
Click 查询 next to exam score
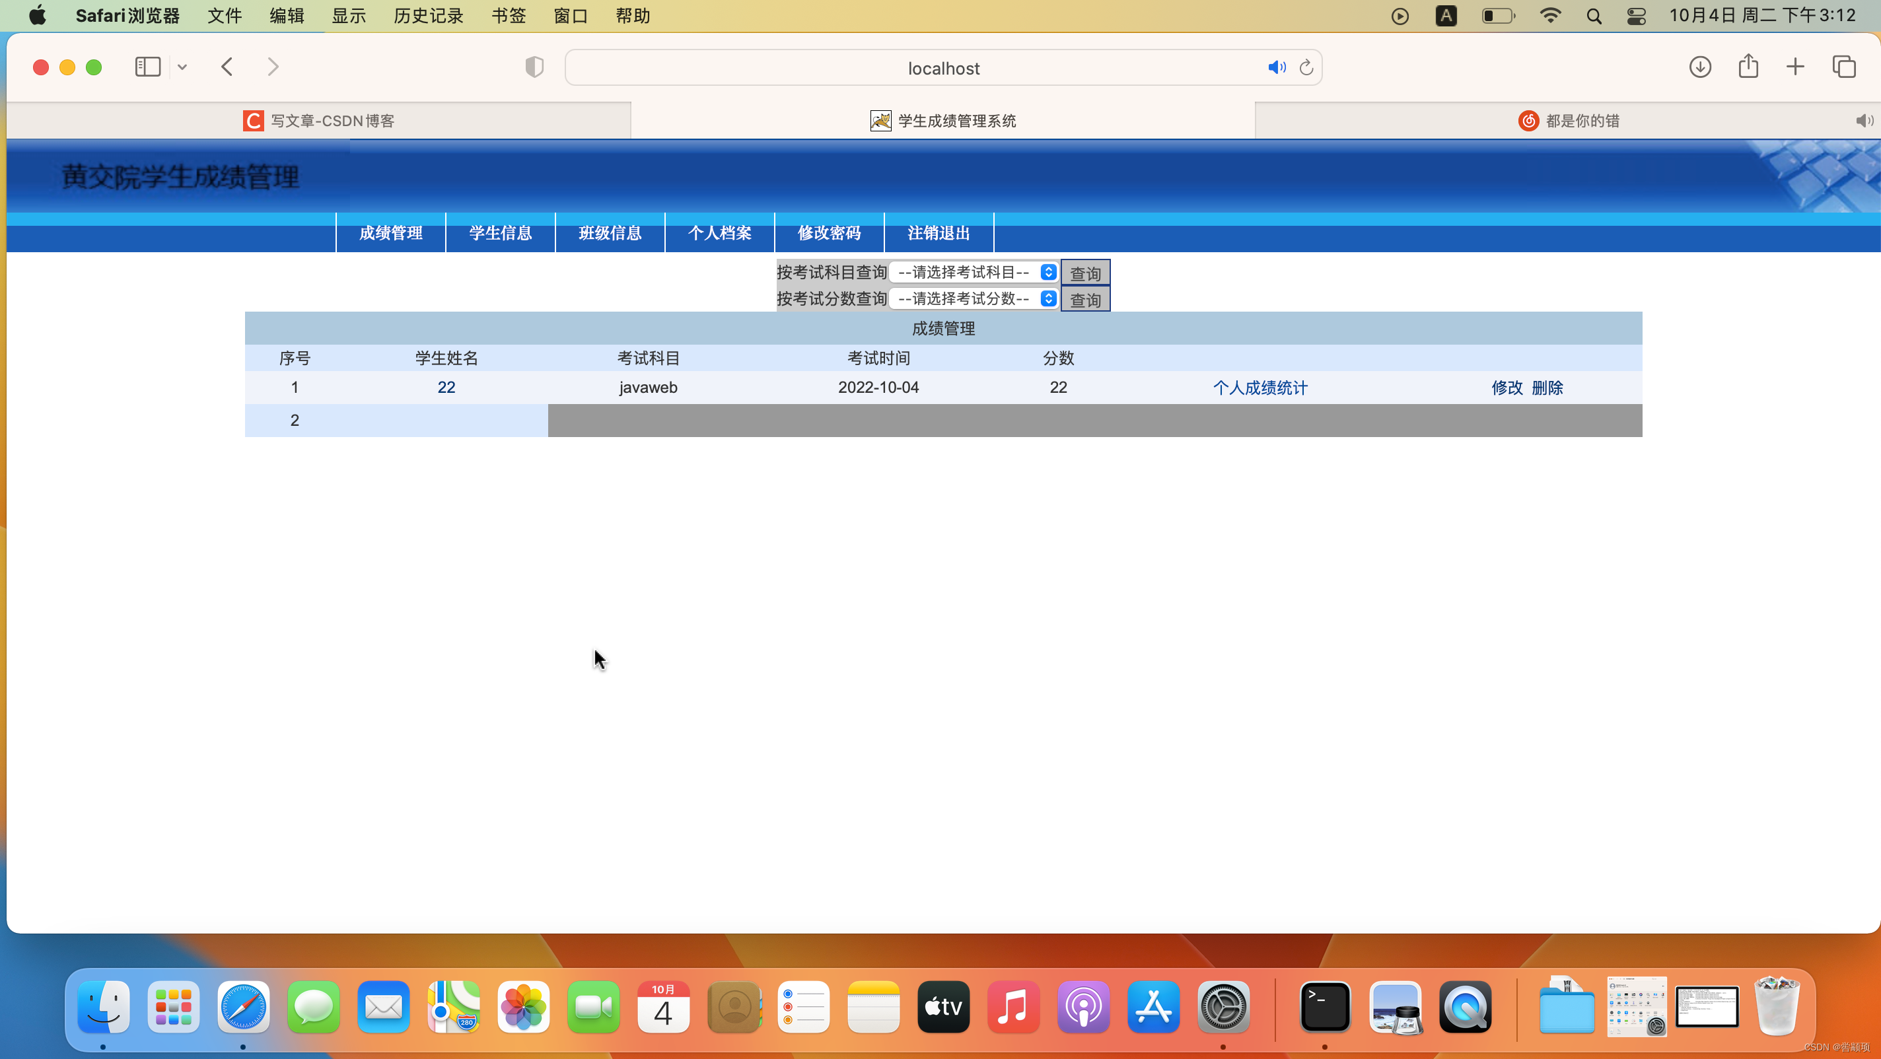tap(1085, 299)
